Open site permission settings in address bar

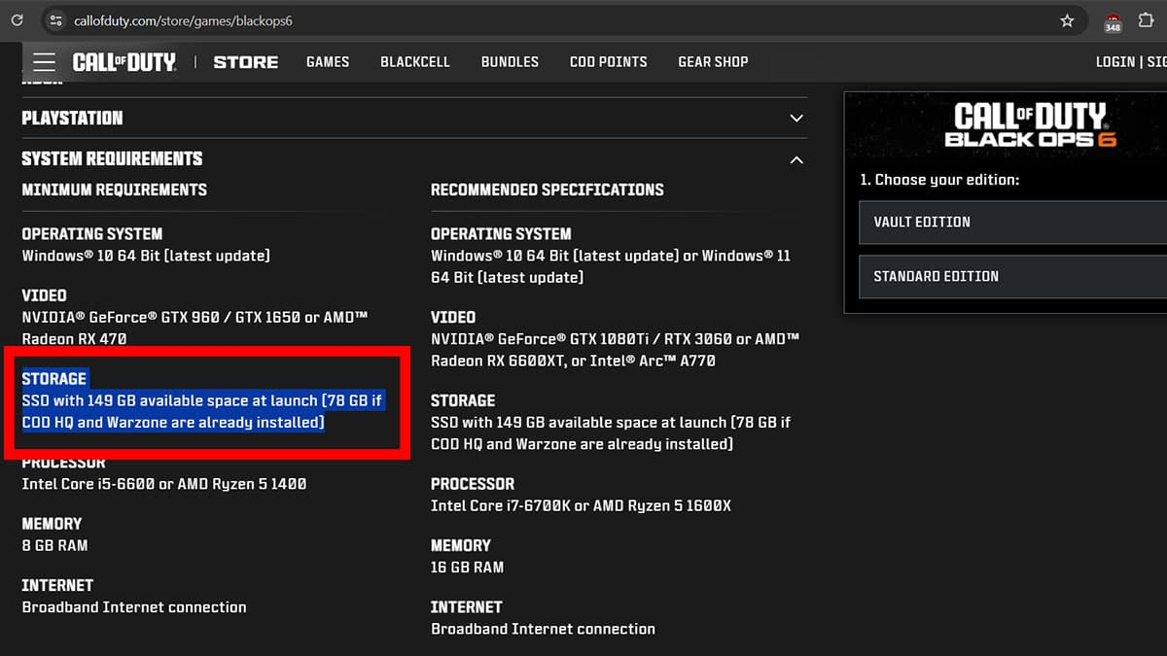56,19
